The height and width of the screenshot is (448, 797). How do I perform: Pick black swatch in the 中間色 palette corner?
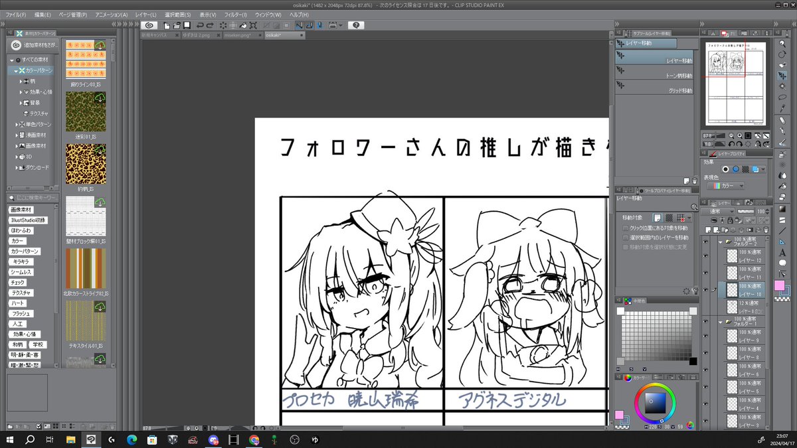coord(693,361)
